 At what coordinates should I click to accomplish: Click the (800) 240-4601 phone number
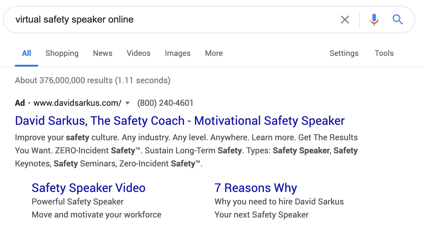[x=165, y=103]
